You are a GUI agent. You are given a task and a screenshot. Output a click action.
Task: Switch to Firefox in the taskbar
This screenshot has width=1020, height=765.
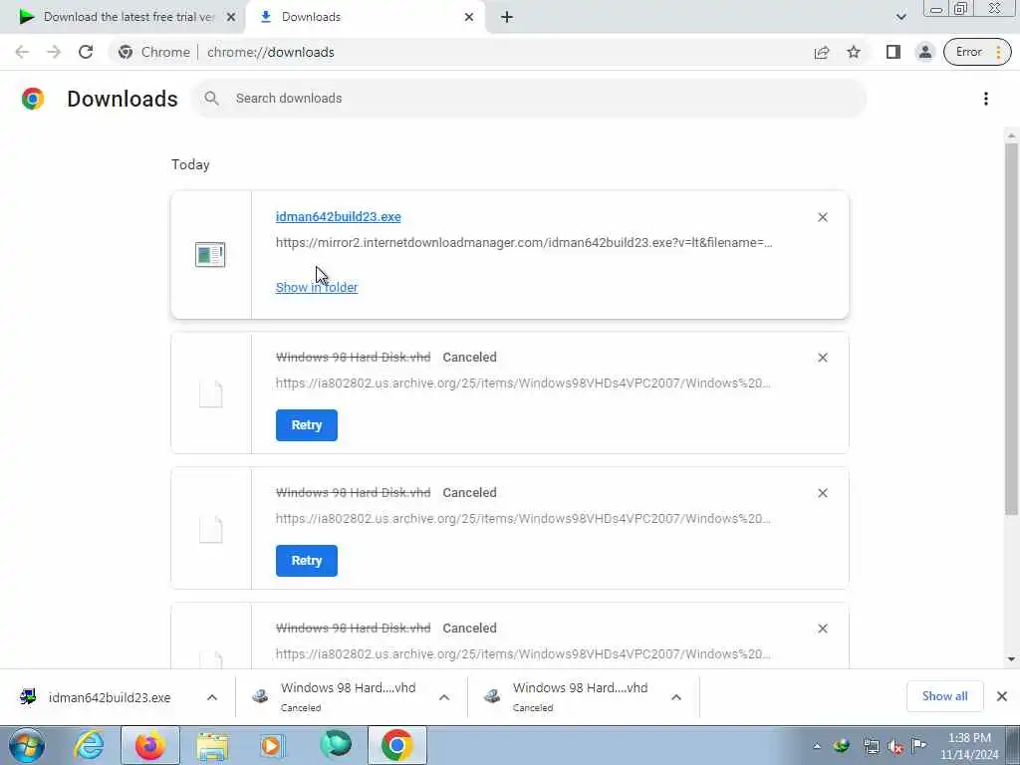point(150,745)
